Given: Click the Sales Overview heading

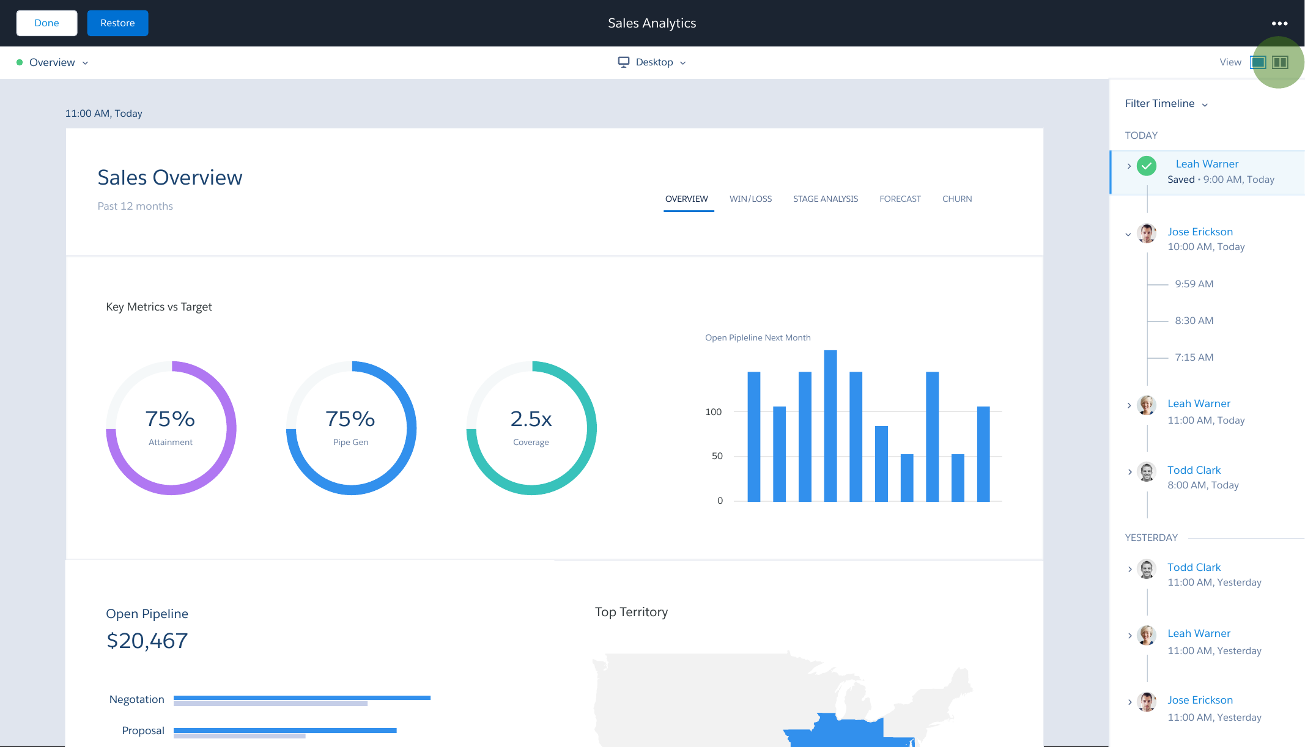Looking at the screenshot, I should click(170, 177).
